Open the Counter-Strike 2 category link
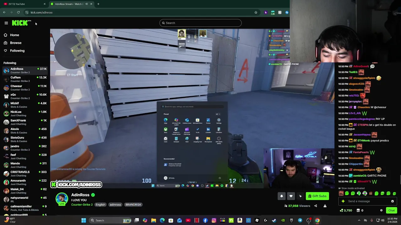Viewport: 401px width, 225px height. [x=82, y=205]
